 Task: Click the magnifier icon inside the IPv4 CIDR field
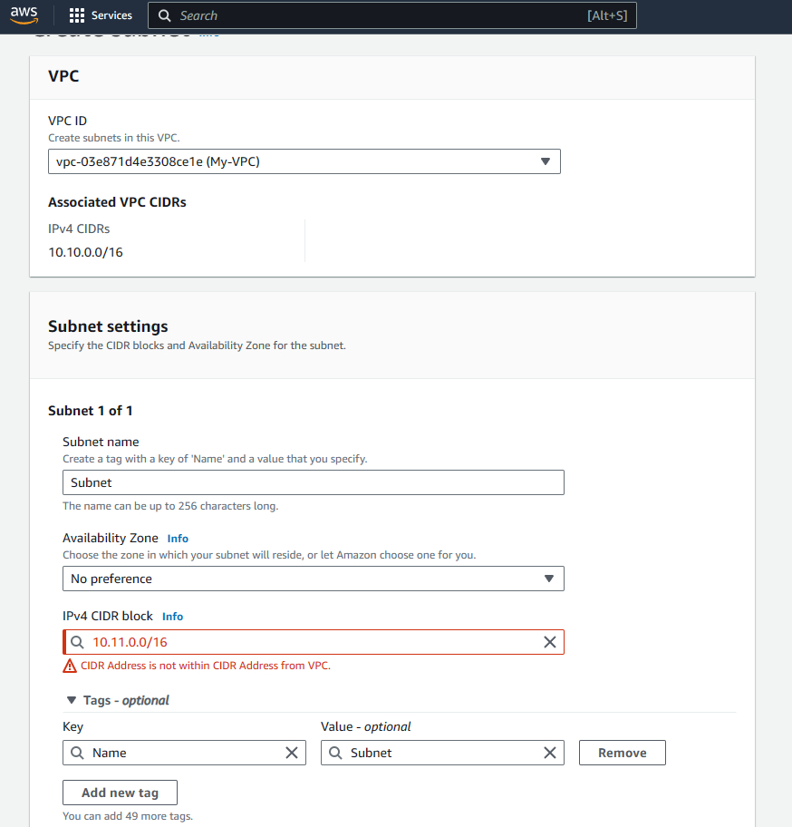(x=77, y=642)
